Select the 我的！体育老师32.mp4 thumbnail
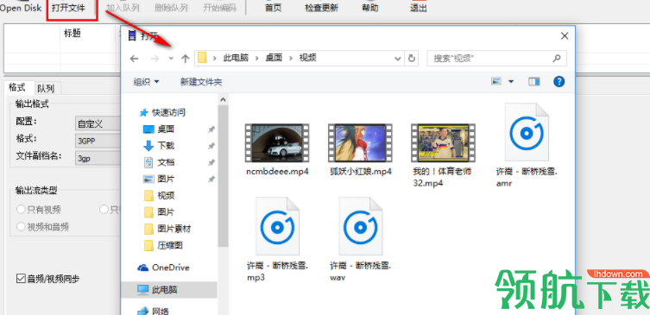650x315 pixels. tap(443, 142)
